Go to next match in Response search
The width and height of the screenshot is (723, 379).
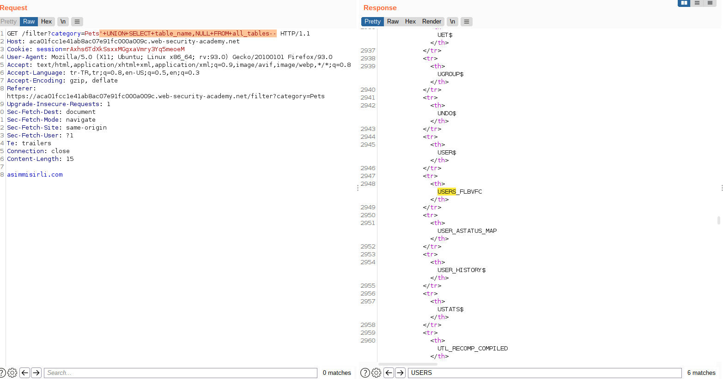pos(401,373)
